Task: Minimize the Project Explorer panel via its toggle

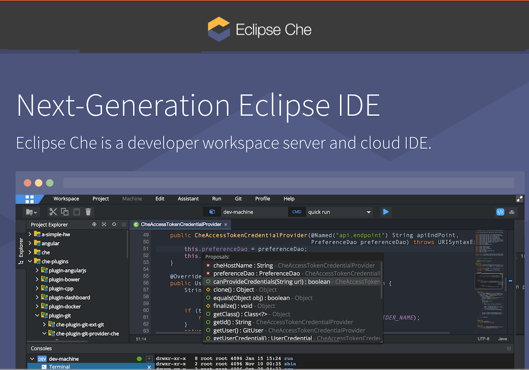Action: click(x=123, y=224)
